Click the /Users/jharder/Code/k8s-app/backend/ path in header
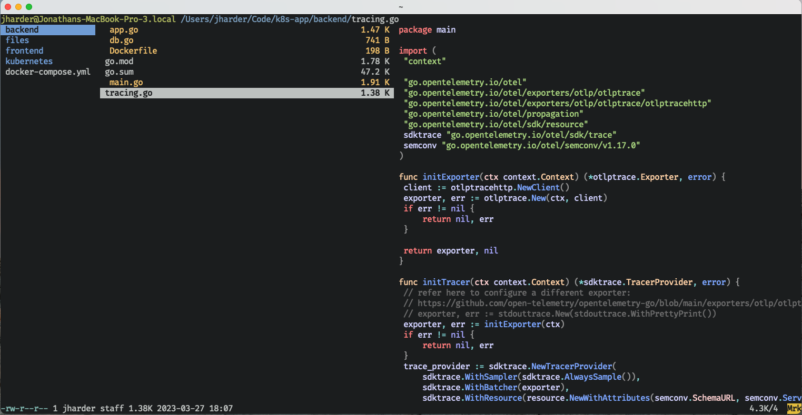This screenshot has width=802, height=415. (x=266, y=19)
